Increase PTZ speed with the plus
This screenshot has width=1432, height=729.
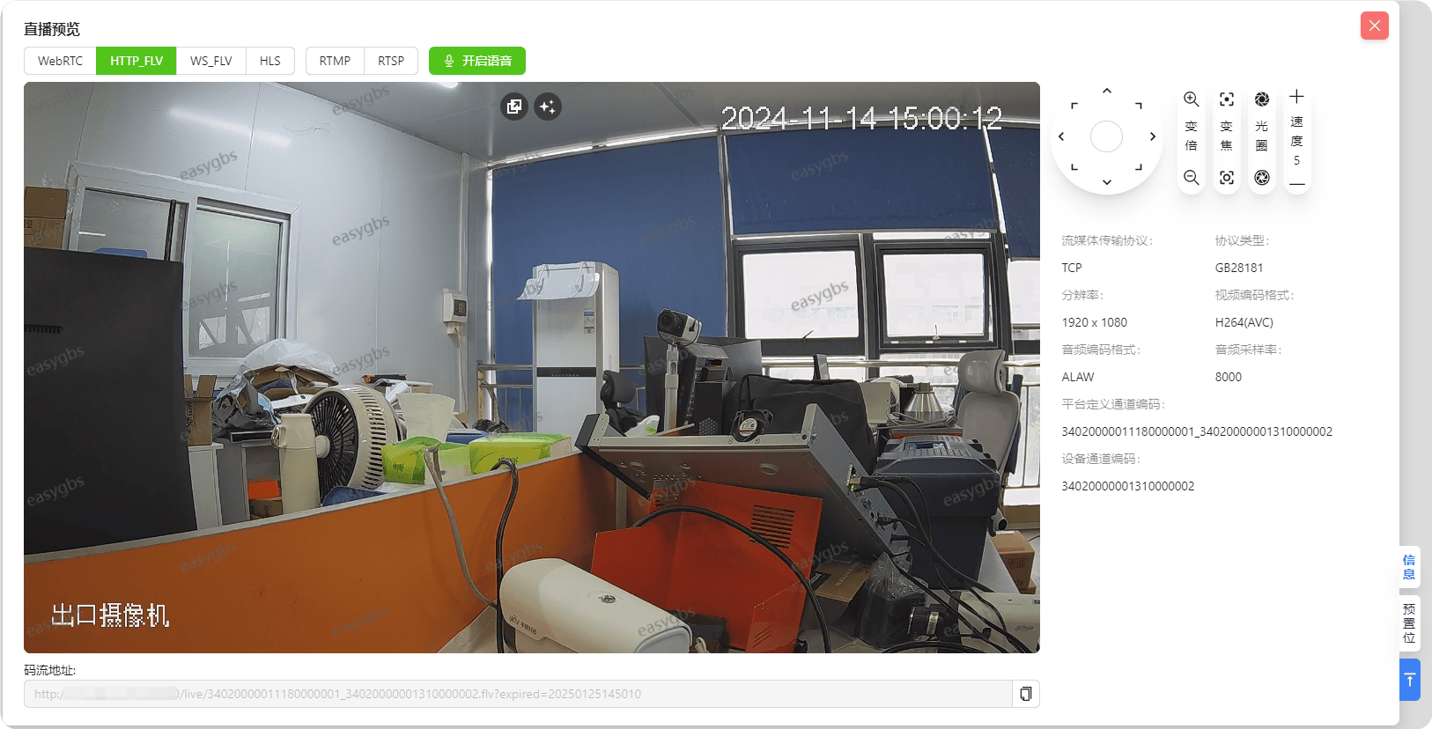[1296, 97]
